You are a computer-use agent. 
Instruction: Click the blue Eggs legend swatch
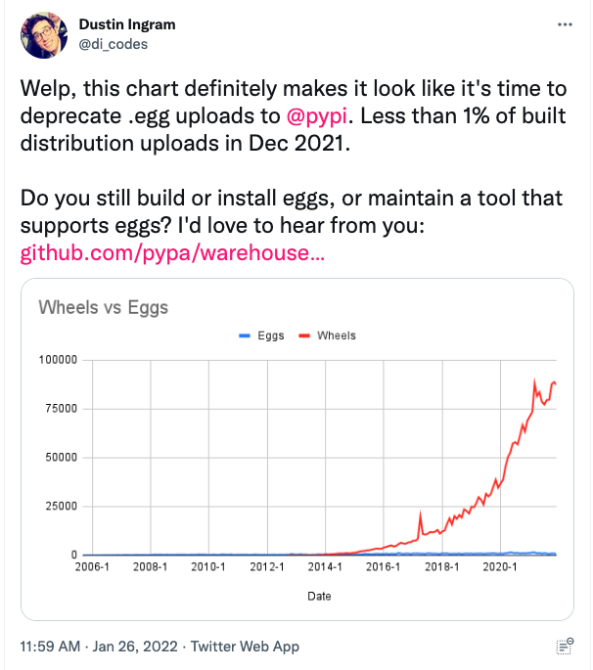246,335
